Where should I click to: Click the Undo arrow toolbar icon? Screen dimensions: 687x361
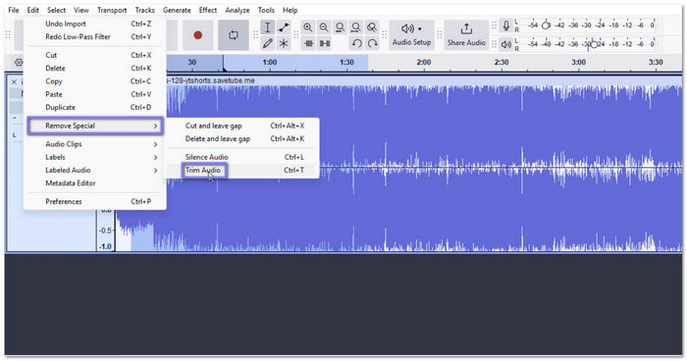click(x=356, y=43)
